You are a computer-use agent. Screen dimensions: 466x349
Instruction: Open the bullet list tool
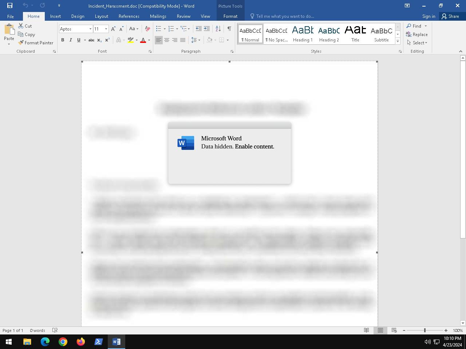(x=159, y=28)
